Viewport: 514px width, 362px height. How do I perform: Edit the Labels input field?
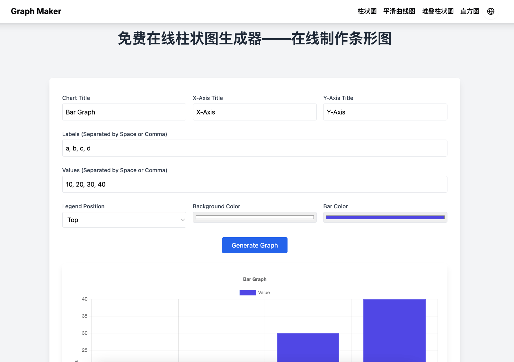(x=255, y=148)
